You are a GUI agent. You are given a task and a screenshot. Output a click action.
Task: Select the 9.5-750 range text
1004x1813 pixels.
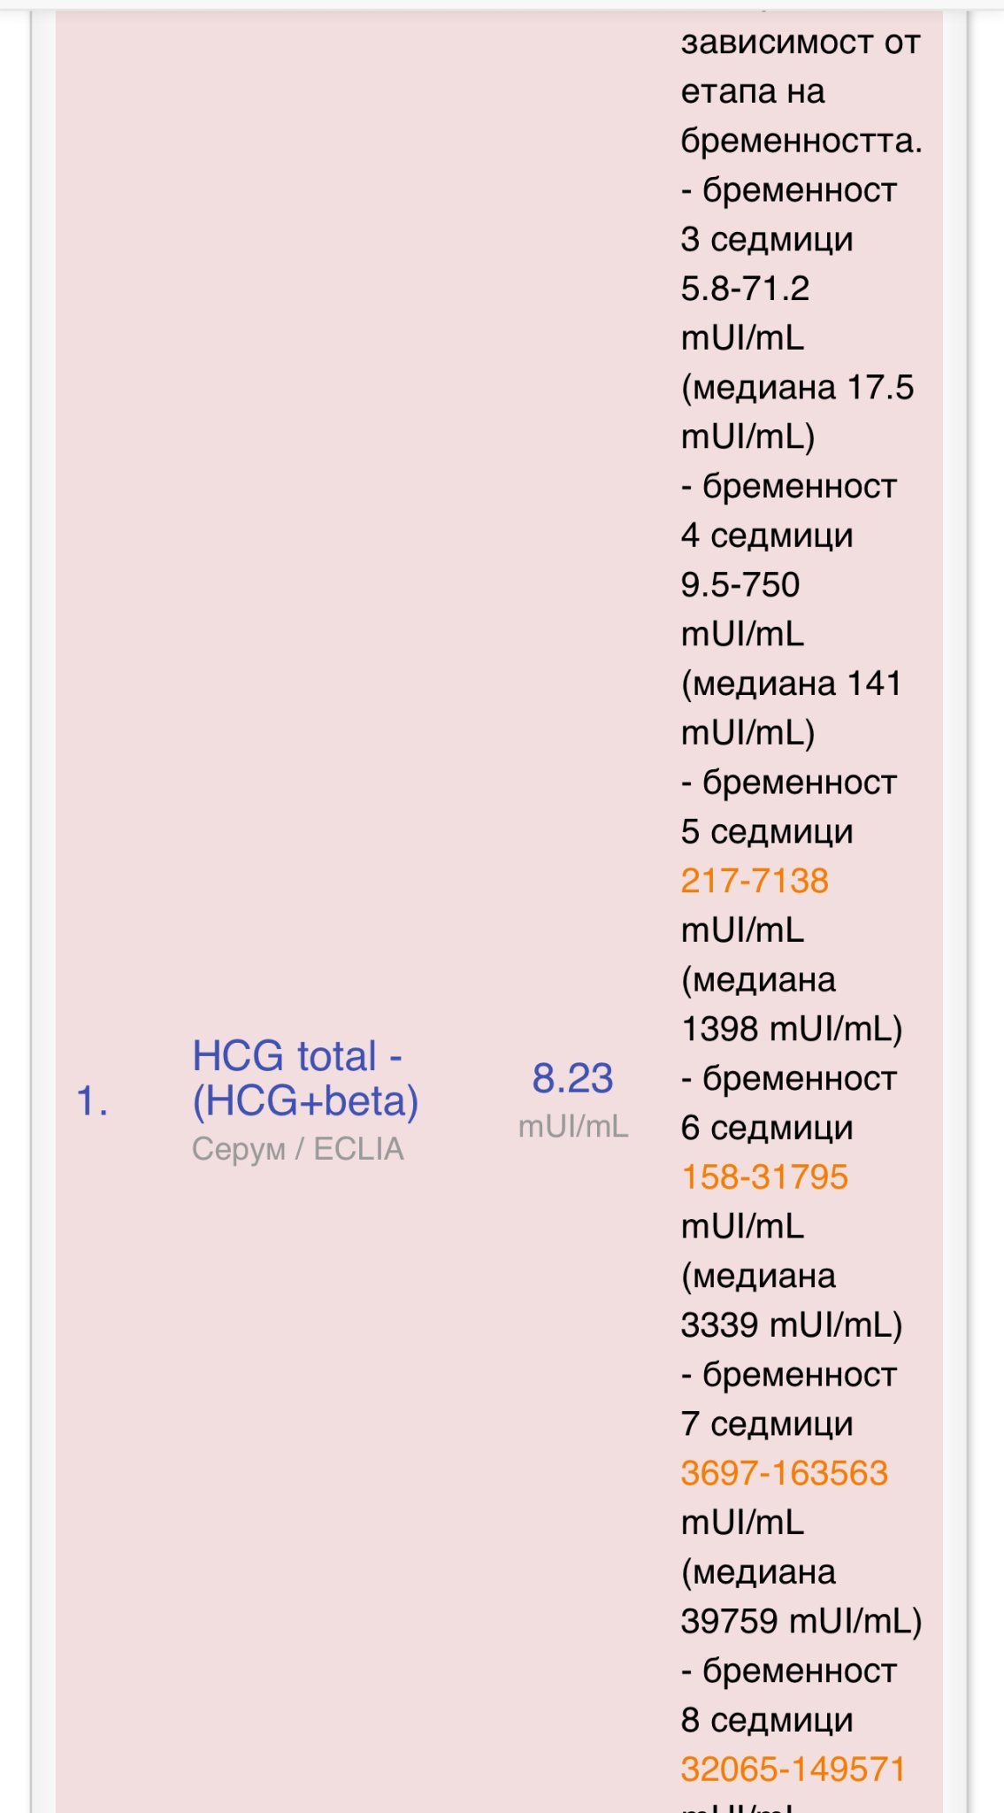(740, 584)
